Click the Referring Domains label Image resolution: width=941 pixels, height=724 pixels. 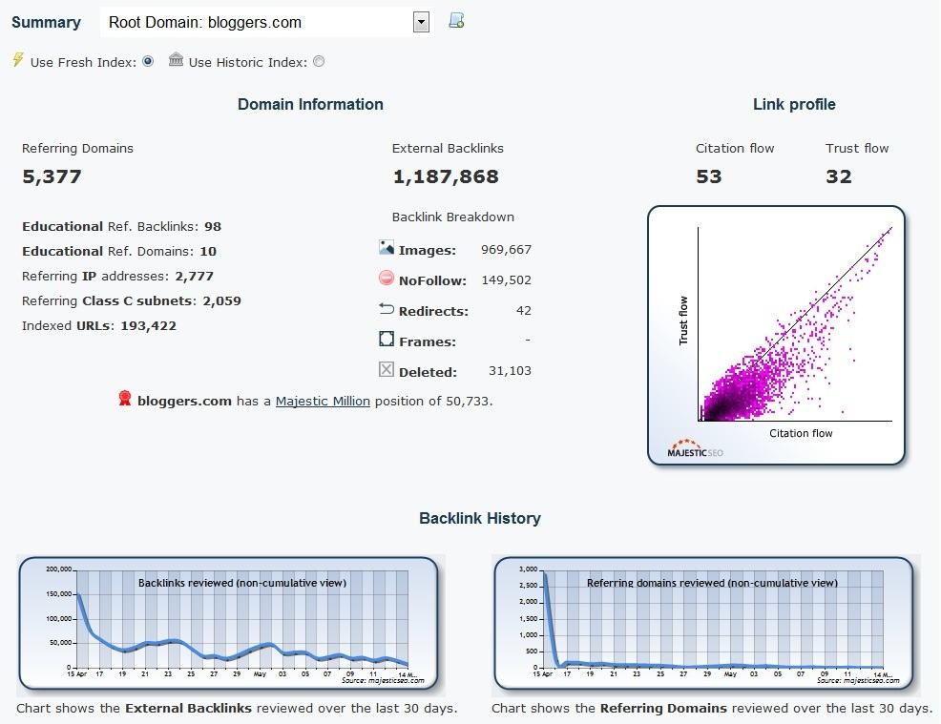(x=77, y=148)
